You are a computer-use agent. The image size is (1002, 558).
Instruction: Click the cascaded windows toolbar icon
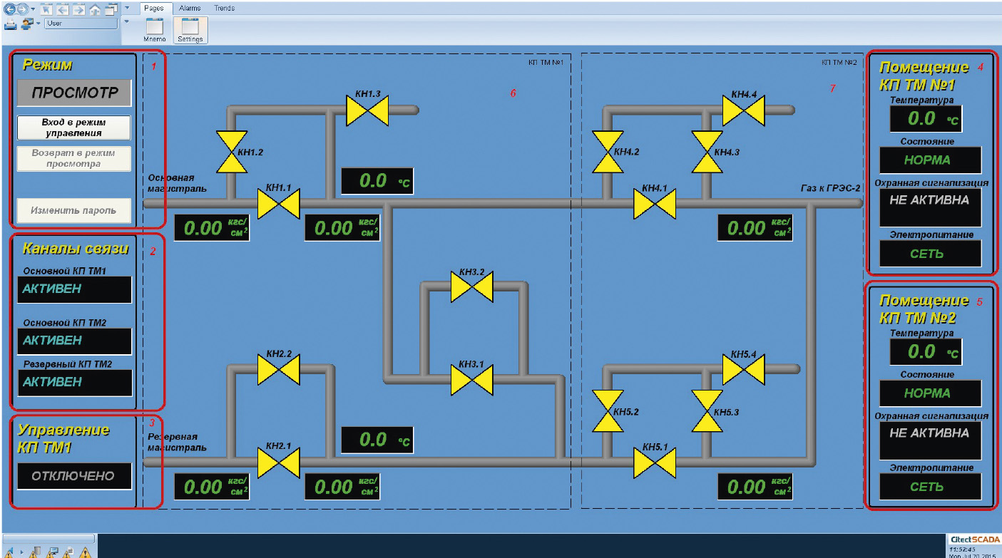111,9
